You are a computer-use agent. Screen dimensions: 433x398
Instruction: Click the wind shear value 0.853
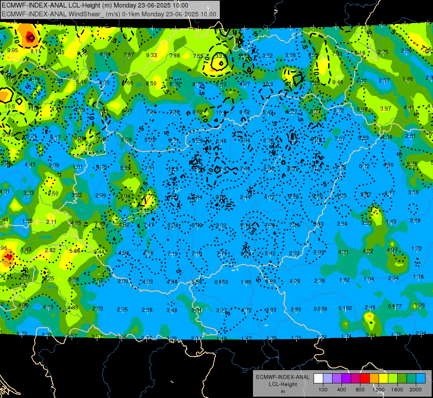(221, 282)
